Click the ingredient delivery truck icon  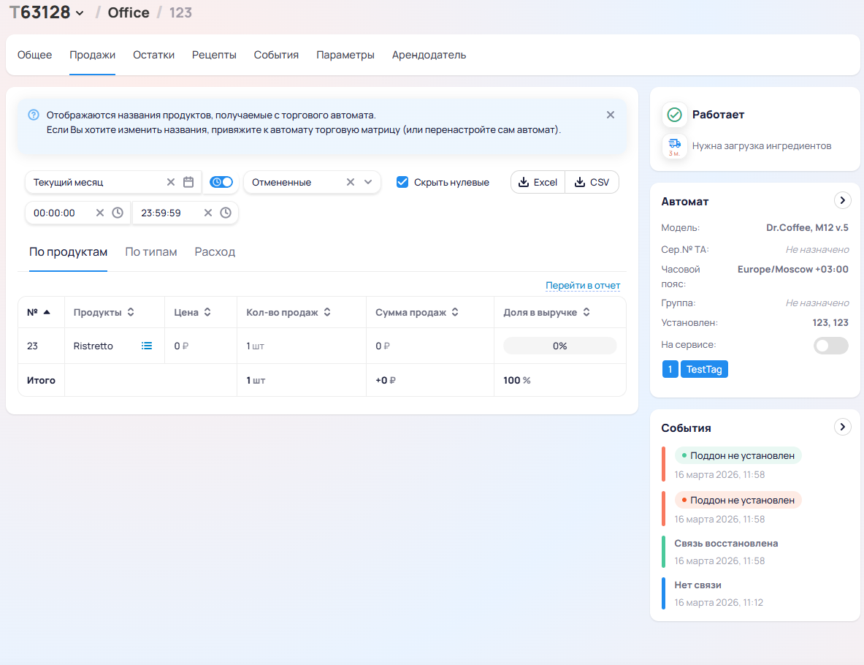click(674, 145)
